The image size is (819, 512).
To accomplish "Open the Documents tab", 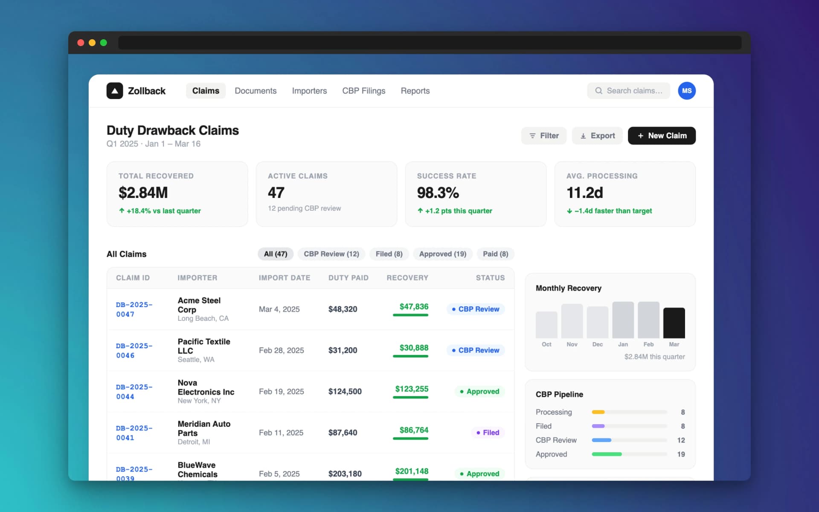I will pos(256,91).
